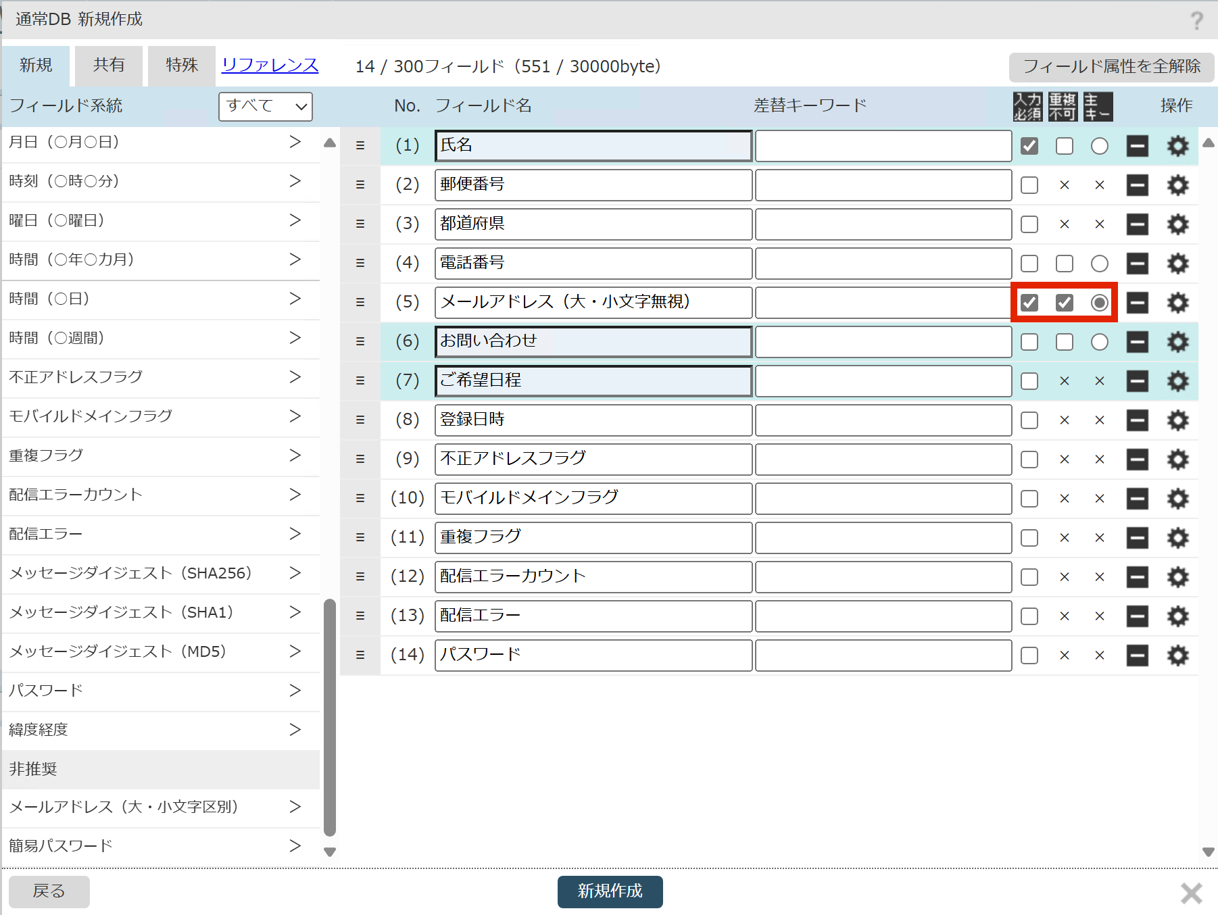Viewport: 1218px width, 915px height.
Task: Open the すべて field category dropdown
Action: coord(266,107)
